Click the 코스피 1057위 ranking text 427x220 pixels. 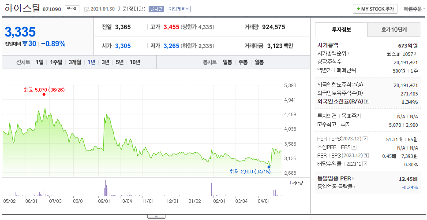click(x=402, y=54)
